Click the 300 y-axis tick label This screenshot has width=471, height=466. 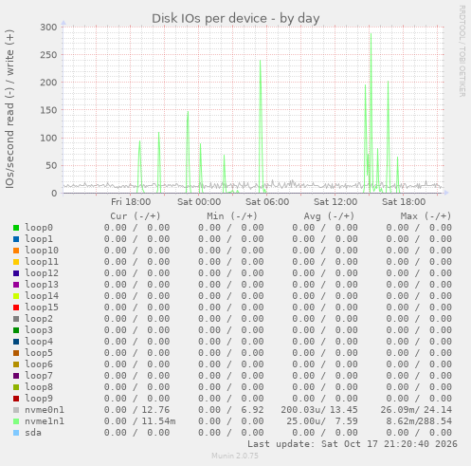pyautogui.click(x=48, y=28)
